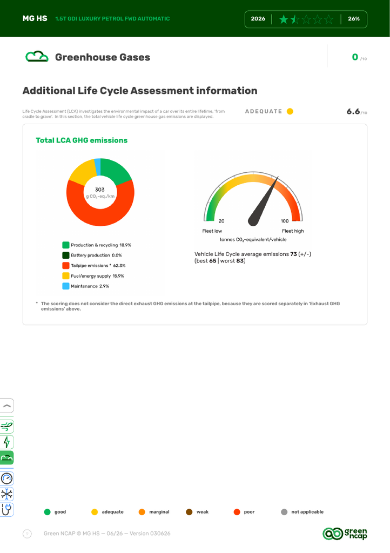Open the charging plug section icon

tap(6, 510)
